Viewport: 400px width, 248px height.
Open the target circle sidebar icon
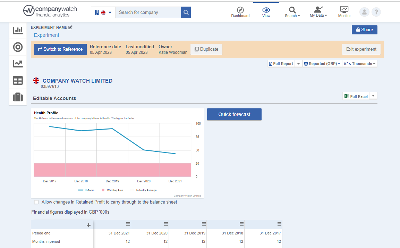[18, 47]
